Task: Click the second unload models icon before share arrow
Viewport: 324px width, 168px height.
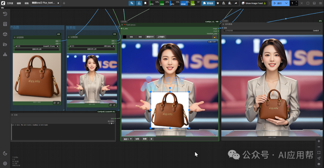Action: coord(229,3)
